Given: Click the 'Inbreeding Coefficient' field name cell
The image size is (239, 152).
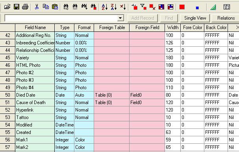Looking at the screenshot, I should 35,43.
